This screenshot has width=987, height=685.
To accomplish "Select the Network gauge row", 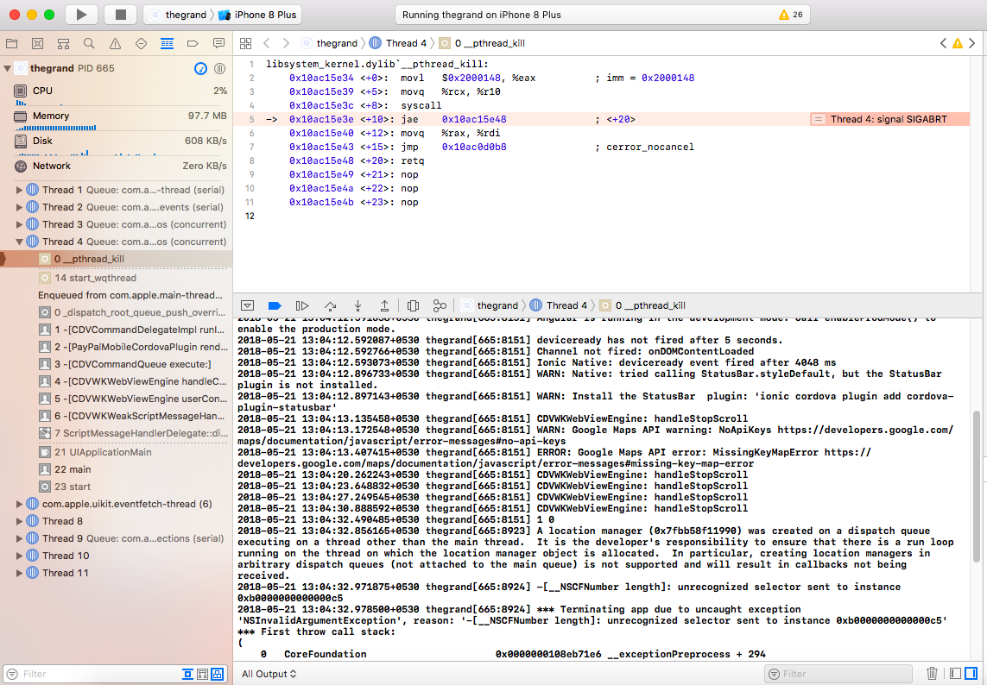I will 116,166.
